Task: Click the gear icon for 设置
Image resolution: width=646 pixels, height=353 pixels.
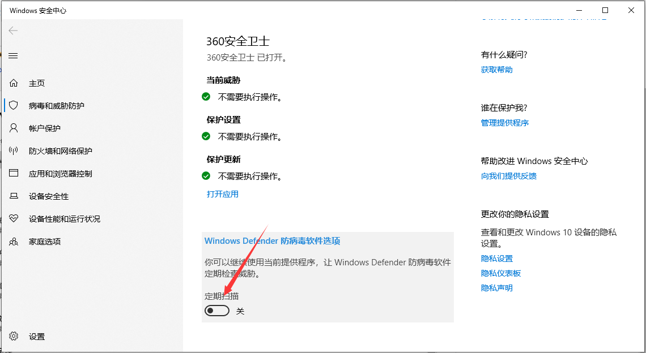Action: tap(14, 337)
